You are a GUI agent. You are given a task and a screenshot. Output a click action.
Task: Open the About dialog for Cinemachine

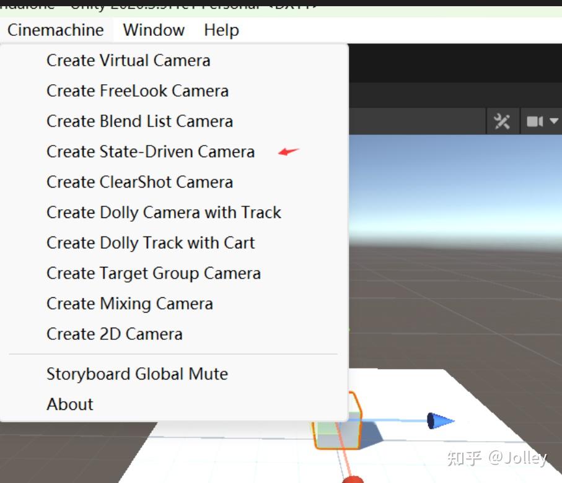pos(69,404)
